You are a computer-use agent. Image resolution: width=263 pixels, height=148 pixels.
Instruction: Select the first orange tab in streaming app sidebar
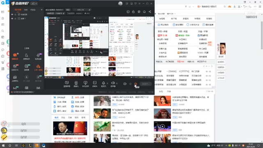click(x=18, y=10)
